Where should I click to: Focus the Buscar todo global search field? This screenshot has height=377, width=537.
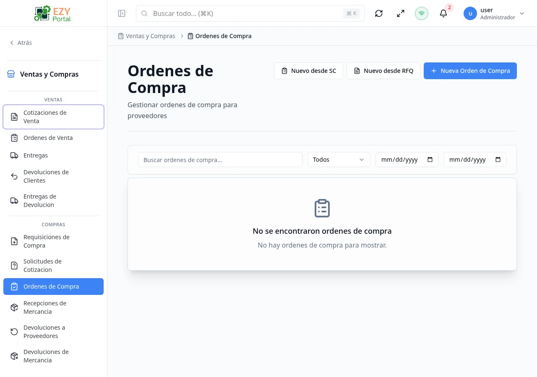click(x=250, y=13)
